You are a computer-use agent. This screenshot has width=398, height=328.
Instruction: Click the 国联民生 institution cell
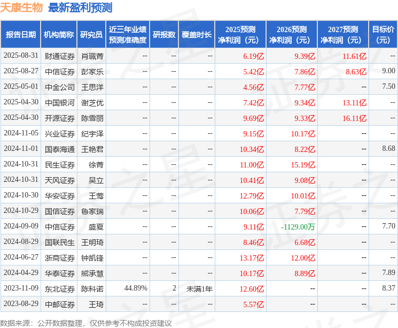coord(60,242)
